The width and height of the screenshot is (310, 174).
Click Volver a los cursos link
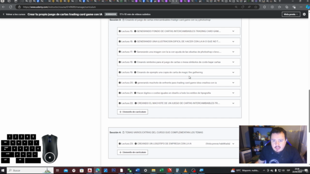pos(14,14)
